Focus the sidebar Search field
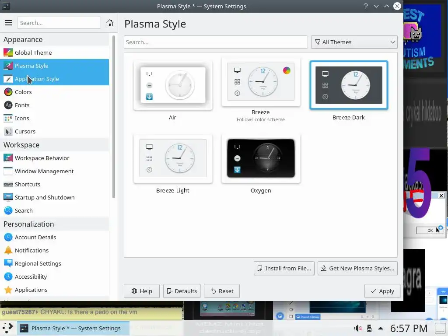 tap(59, 23)
